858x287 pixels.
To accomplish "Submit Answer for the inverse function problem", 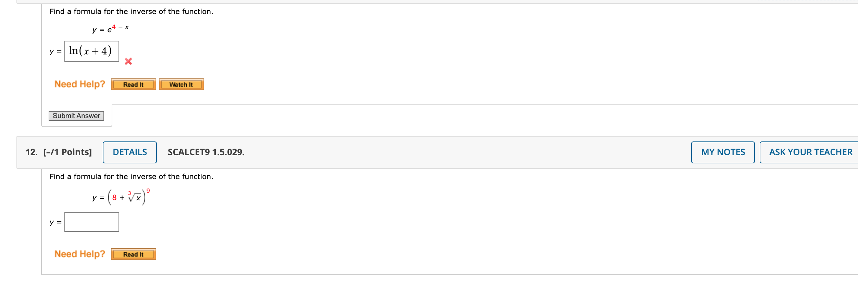I will 76,116.
